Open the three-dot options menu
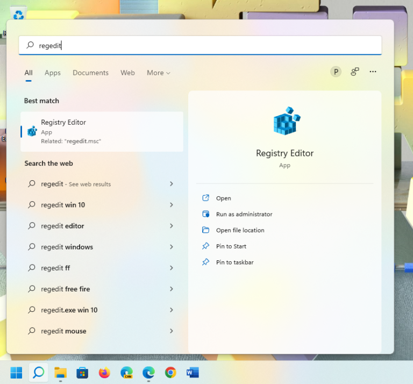 coord(373,72)
